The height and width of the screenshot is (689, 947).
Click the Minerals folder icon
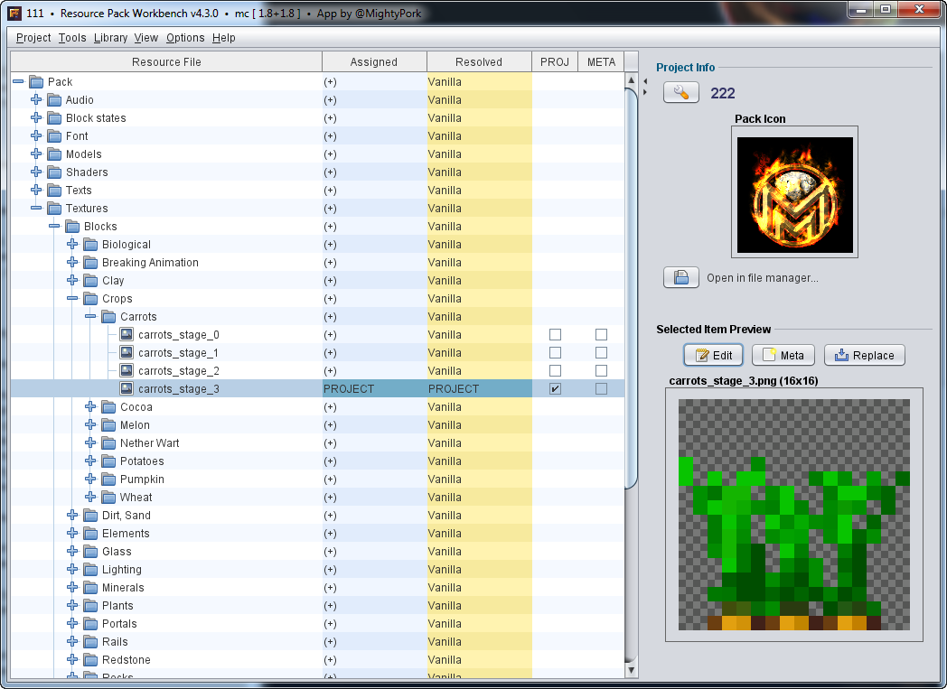(x=90, y=588)
